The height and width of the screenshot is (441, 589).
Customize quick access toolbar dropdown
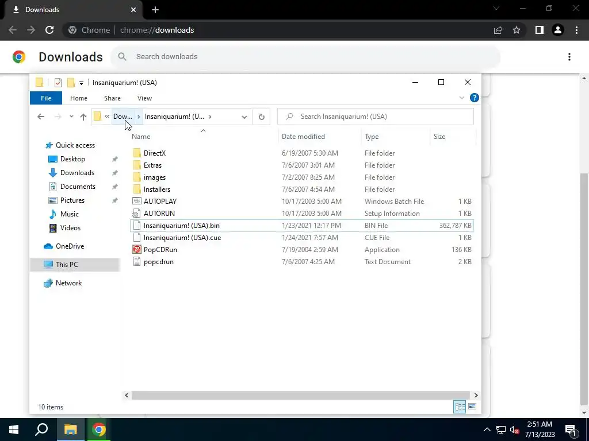[x=81, y=83]
